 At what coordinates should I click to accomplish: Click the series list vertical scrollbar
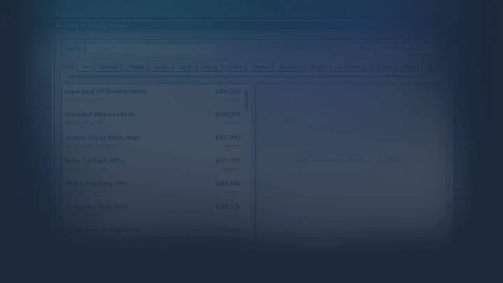[247, 100]
